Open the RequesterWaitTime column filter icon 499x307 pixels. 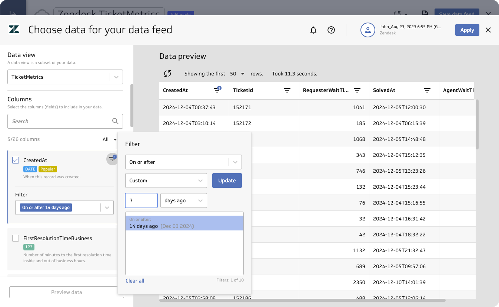click(357, 90)
